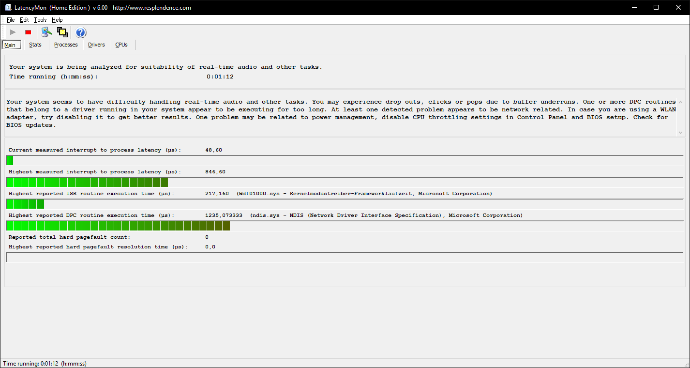Switch to the CPUs tab
Viewport: 690px width, 368px height.
121,45
